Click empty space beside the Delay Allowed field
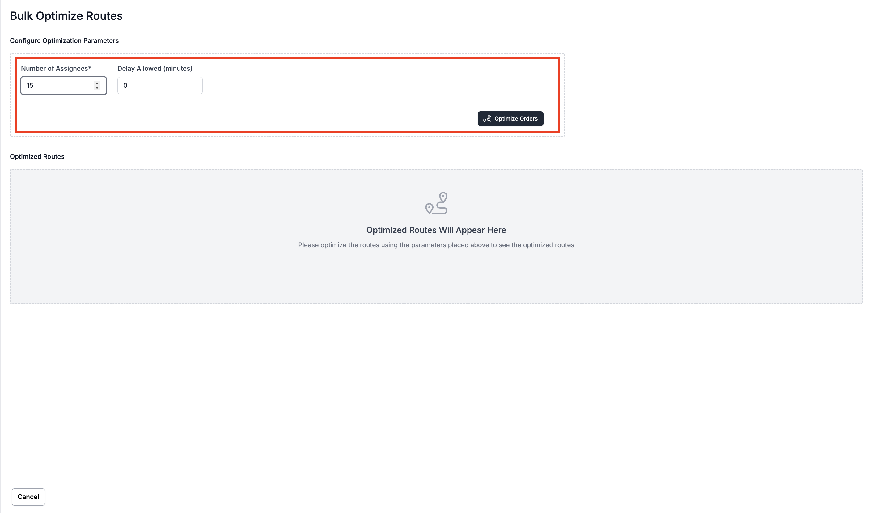The image size is (872, 513). pyautogui.click(x=311, y=86)
